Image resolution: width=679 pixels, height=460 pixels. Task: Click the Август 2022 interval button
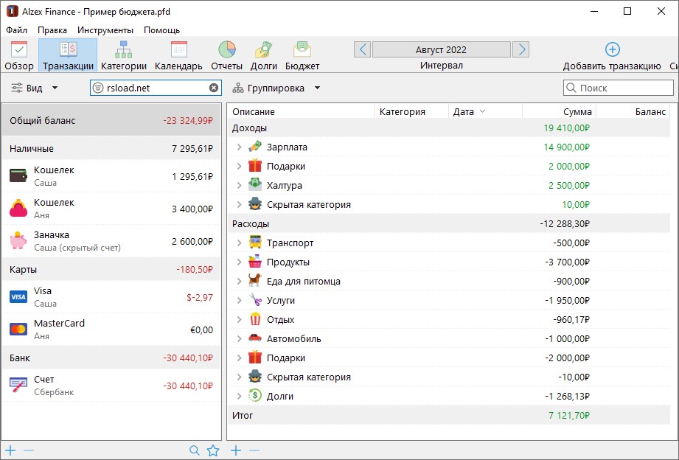pyautogui.click(x=442, y=49)
